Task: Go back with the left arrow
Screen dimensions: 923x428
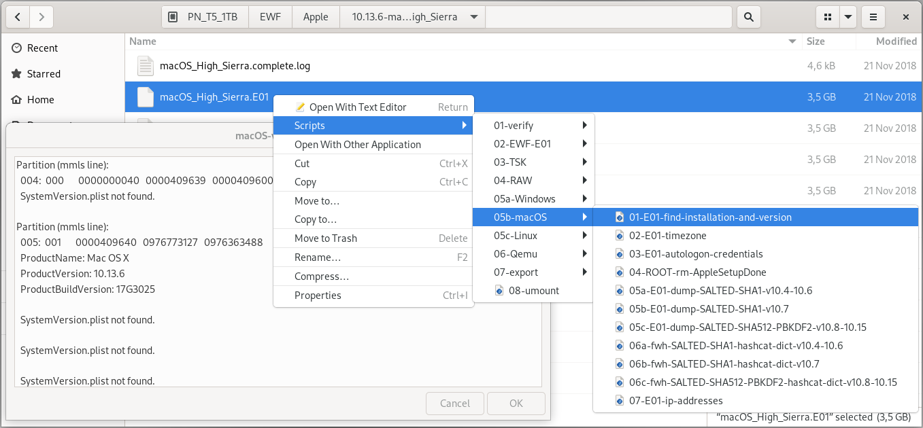Action: (x=17, y=17)
